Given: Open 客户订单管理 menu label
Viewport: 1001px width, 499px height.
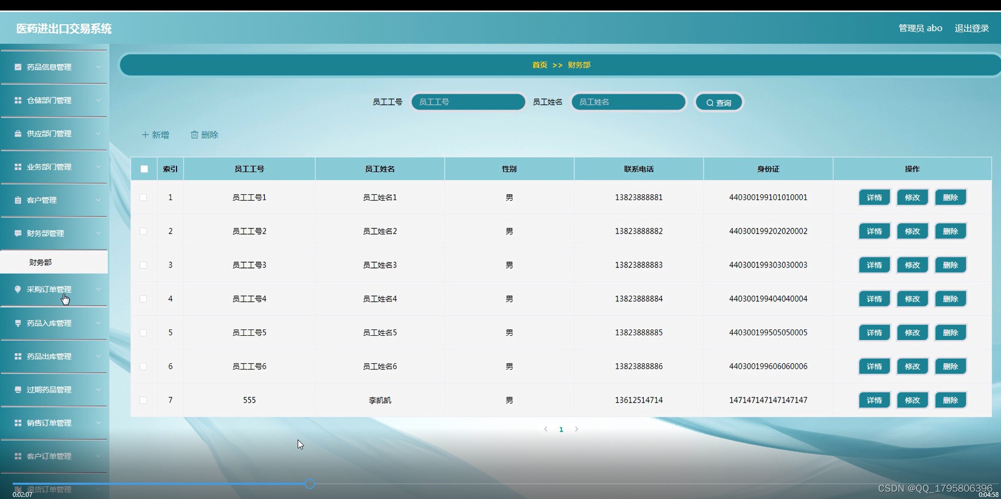Looking at the screenshot, I should click(x=49, y=456).
